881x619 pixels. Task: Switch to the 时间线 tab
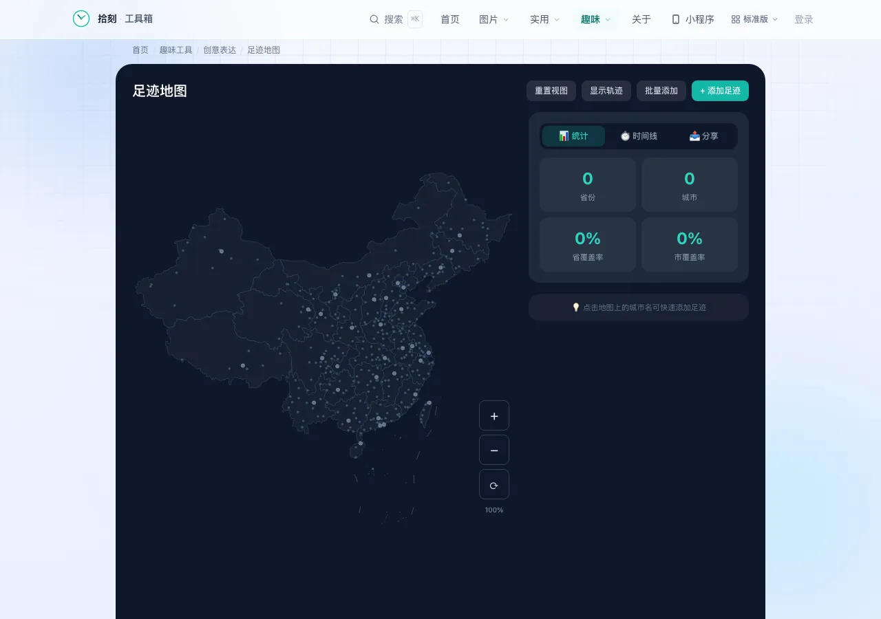click(x=639, y=136)
